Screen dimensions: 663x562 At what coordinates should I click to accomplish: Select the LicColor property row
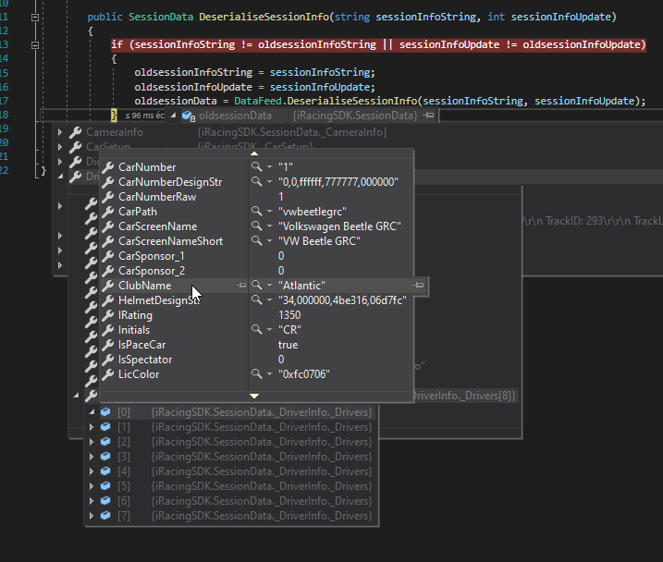click(257, 374)
